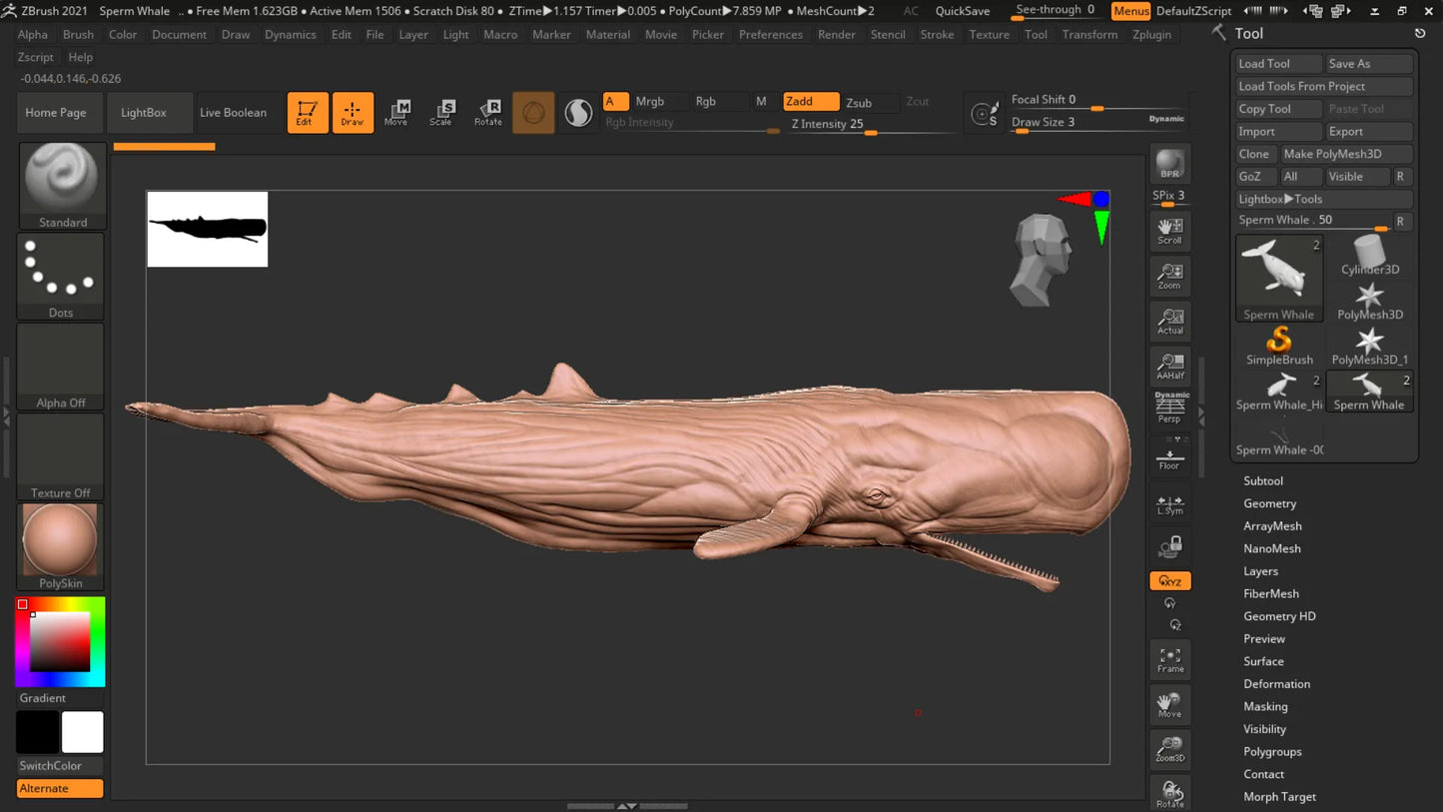Click the Zoom3D icon

point(1169,749)
